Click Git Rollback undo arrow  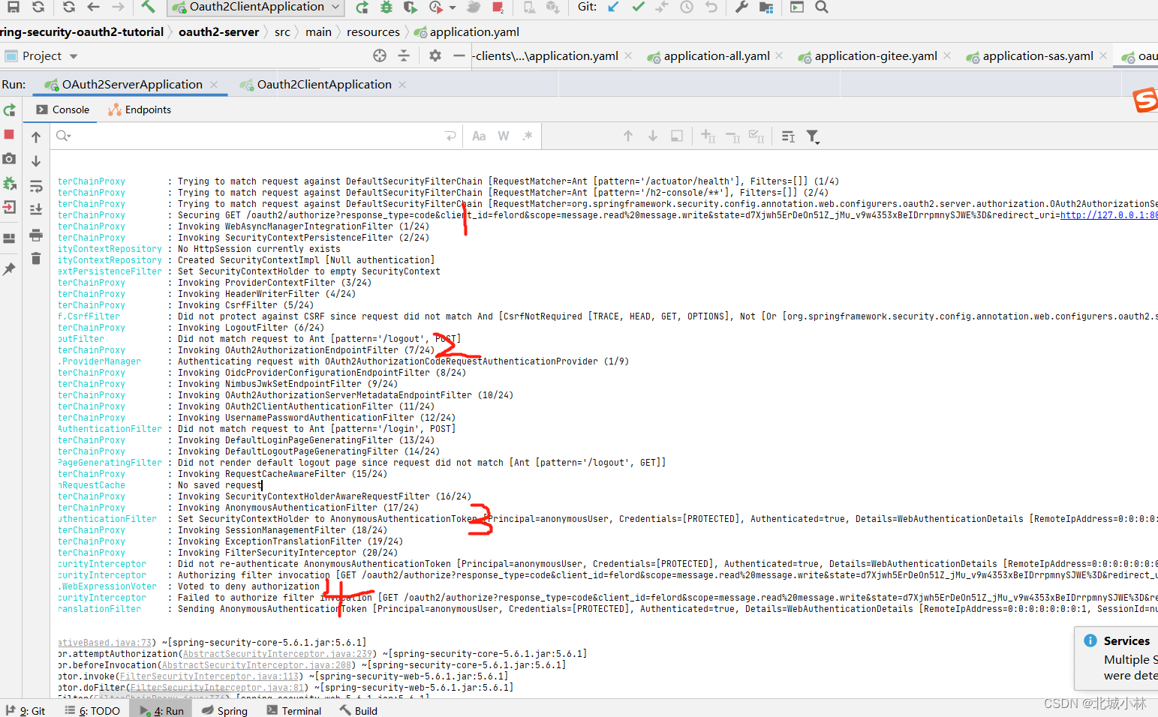(x=711, y=7)
